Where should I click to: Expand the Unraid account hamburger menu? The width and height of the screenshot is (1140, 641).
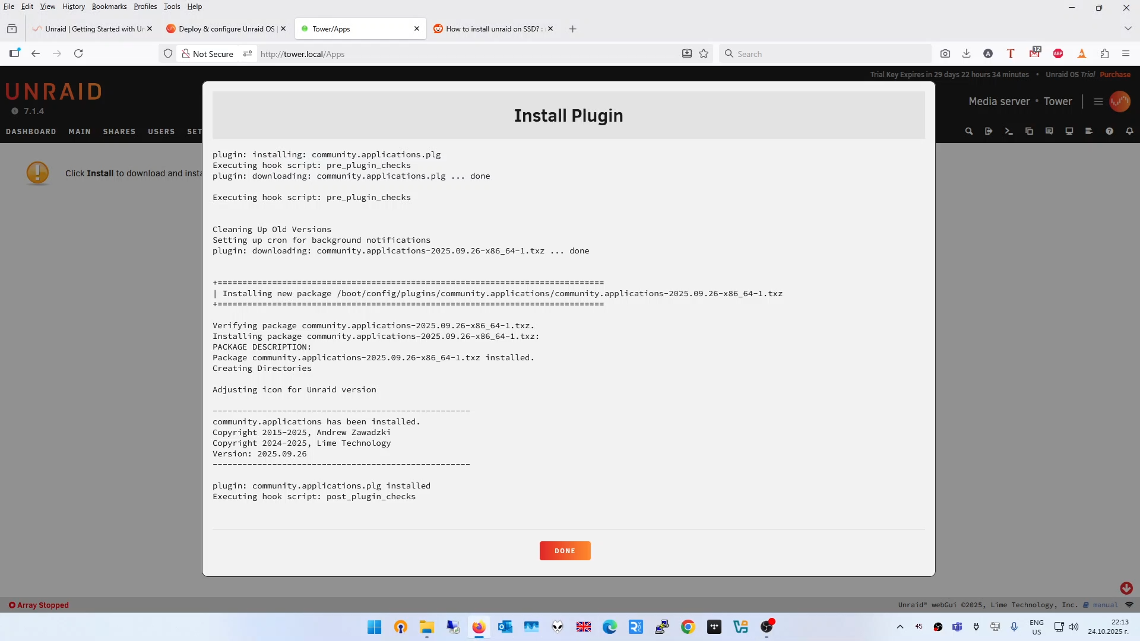1098,101
